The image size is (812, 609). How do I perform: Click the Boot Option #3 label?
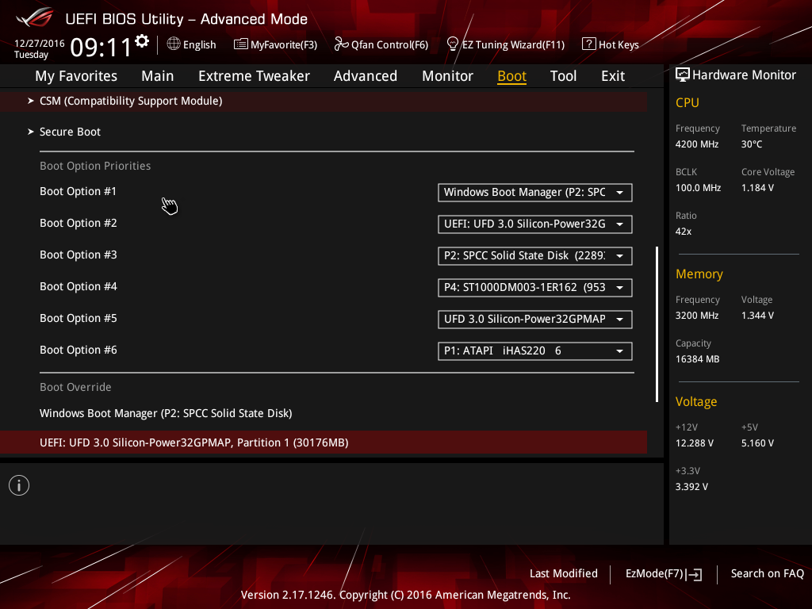click(x=79, y=255)
